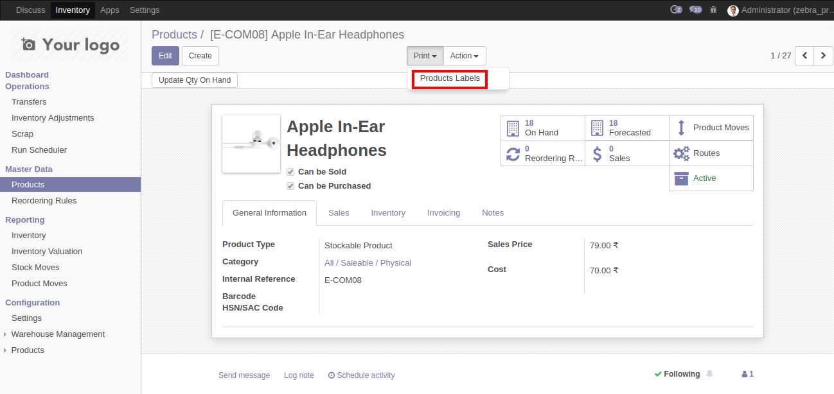Open the All / Saleable / Physical category link
Screen dimensions: 834x394
(368, 263)
